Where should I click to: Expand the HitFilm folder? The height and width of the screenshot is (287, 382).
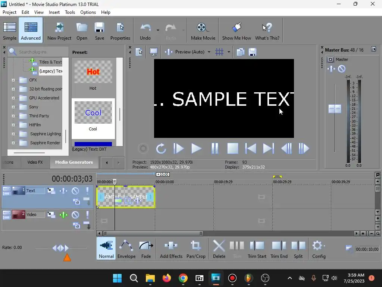tap(13, 125)
